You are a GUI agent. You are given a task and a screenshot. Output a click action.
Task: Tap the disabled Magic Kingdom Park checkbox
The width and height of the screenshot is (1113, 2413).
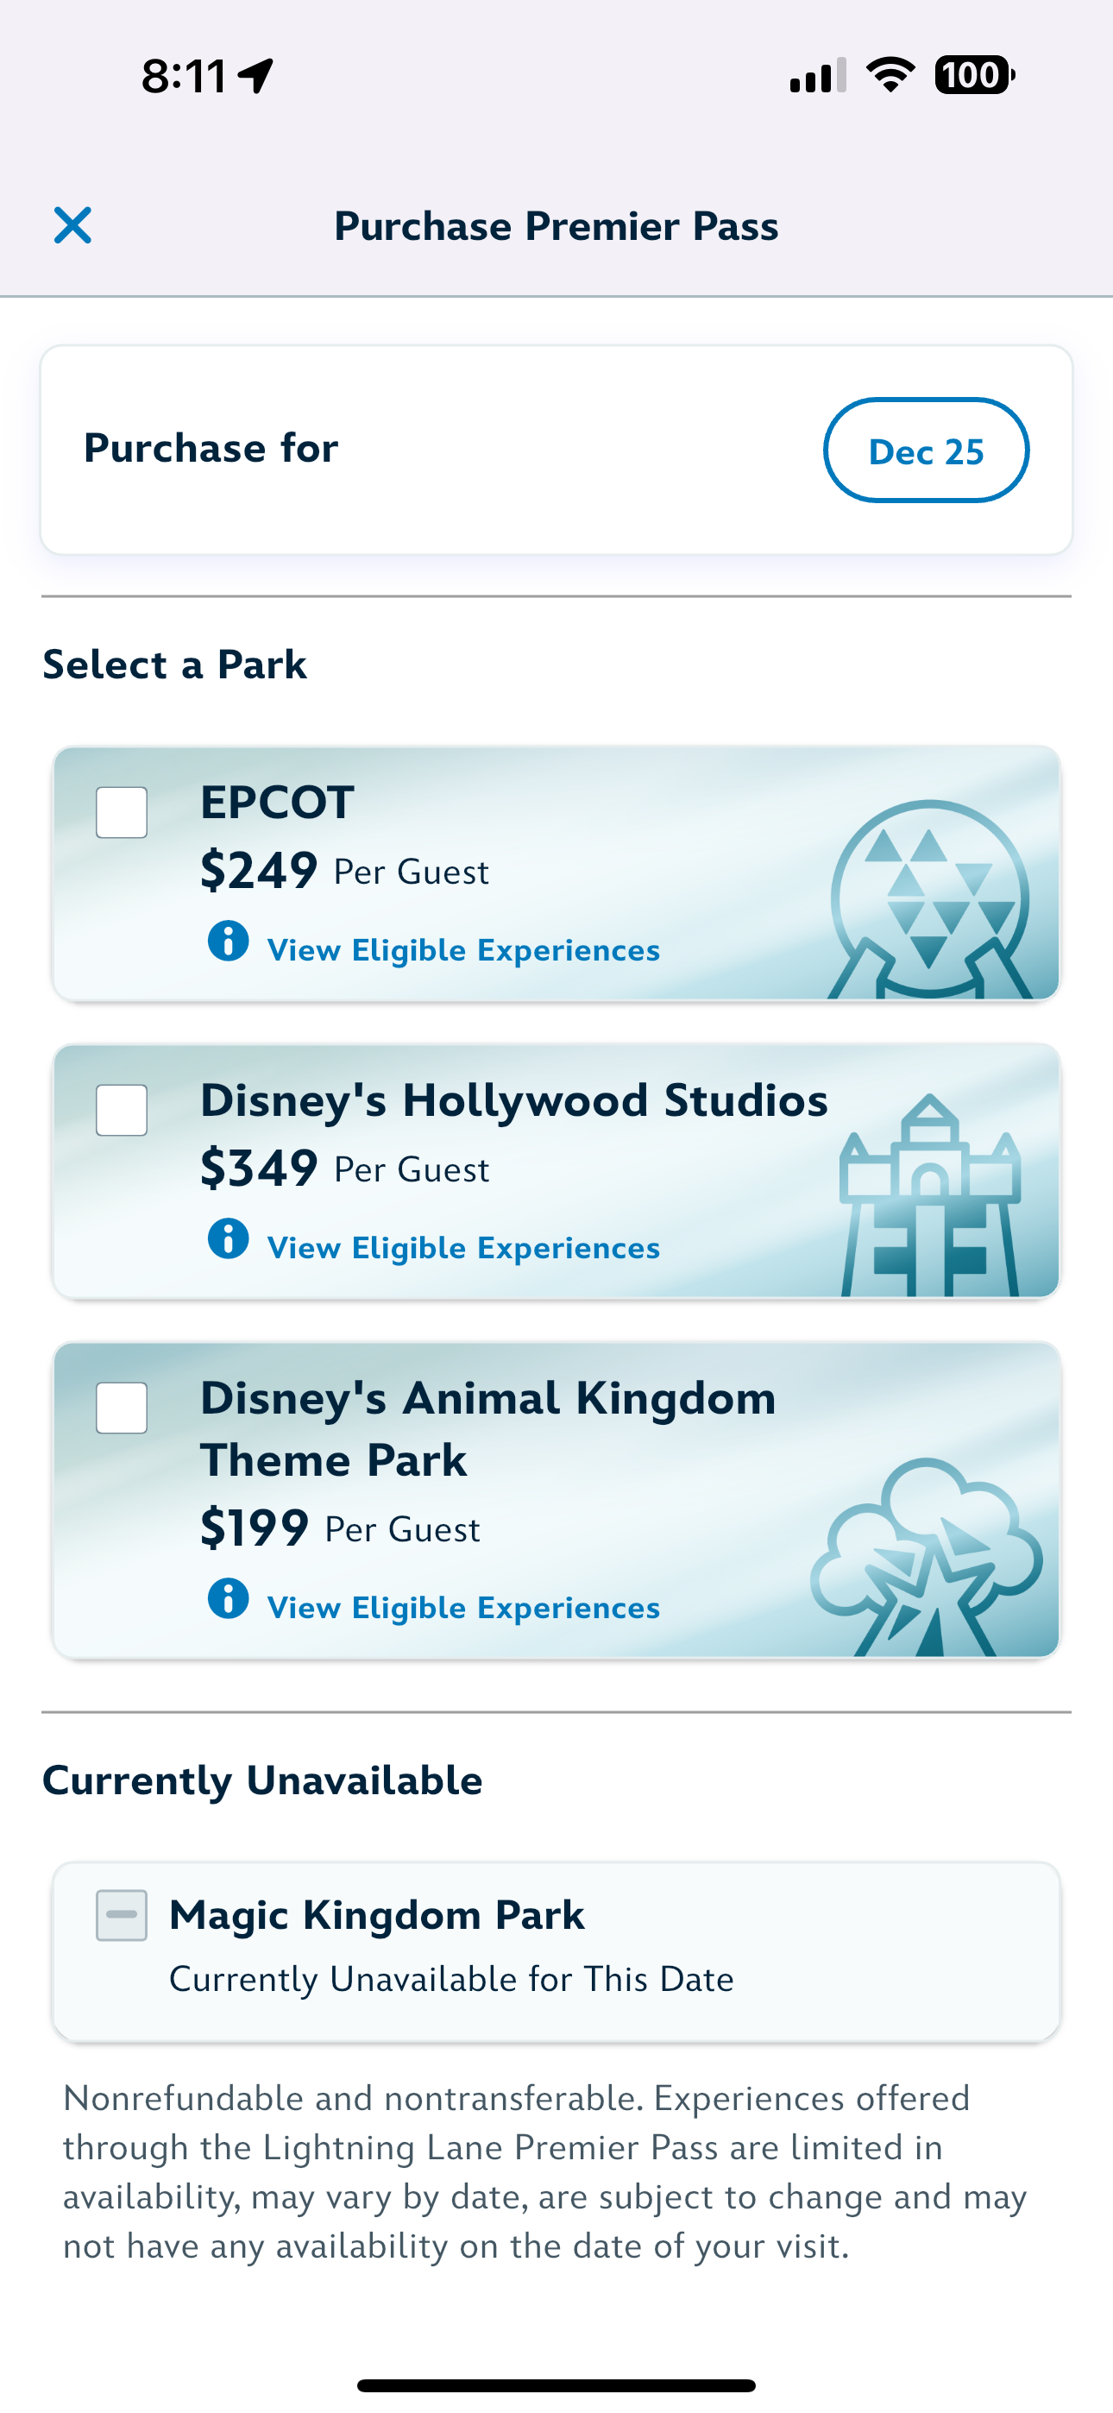(122, 1915)
